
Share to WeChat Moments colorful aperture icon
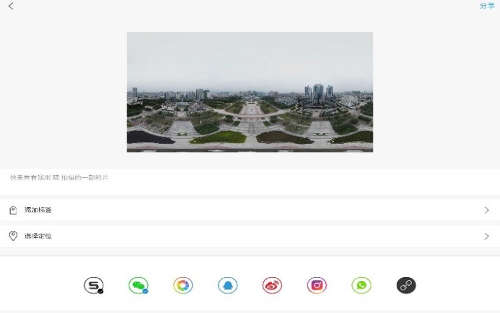coord(183,285)
